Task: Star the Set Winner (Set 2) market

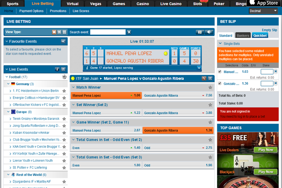Action: (210, 105)
